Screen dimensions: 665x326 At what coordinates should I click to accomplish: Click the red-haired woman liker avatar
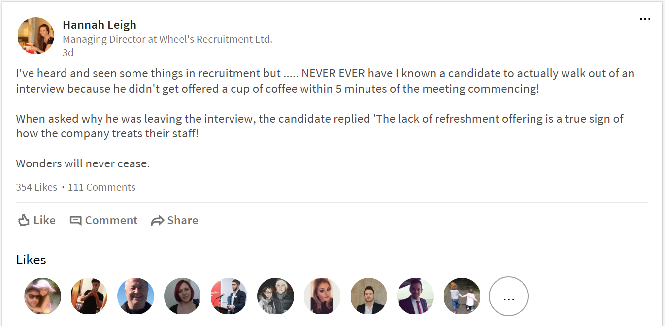(x=182, y=296)
